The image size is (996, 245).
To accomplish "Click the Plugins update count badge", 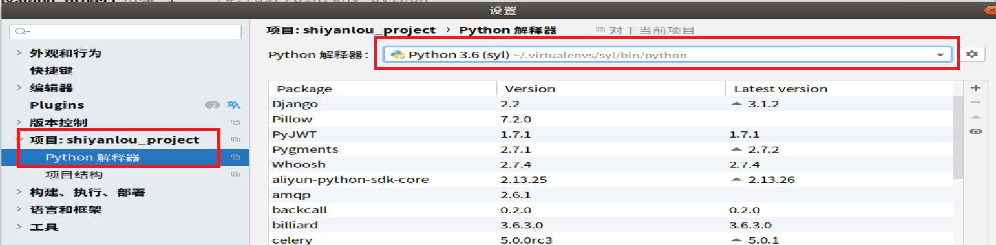I will (x=213, y=105).
